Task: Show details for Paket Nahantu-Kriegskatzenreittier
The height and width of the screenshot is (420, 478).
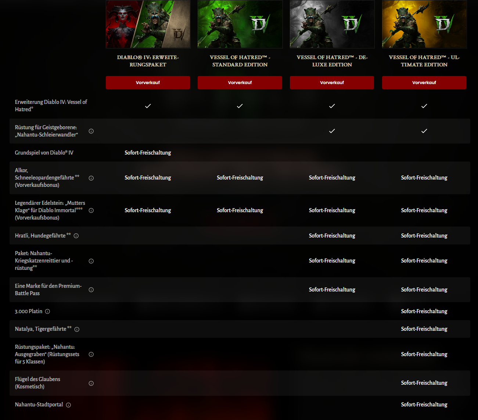Action: pyautogui.click(x=91, y=261)
